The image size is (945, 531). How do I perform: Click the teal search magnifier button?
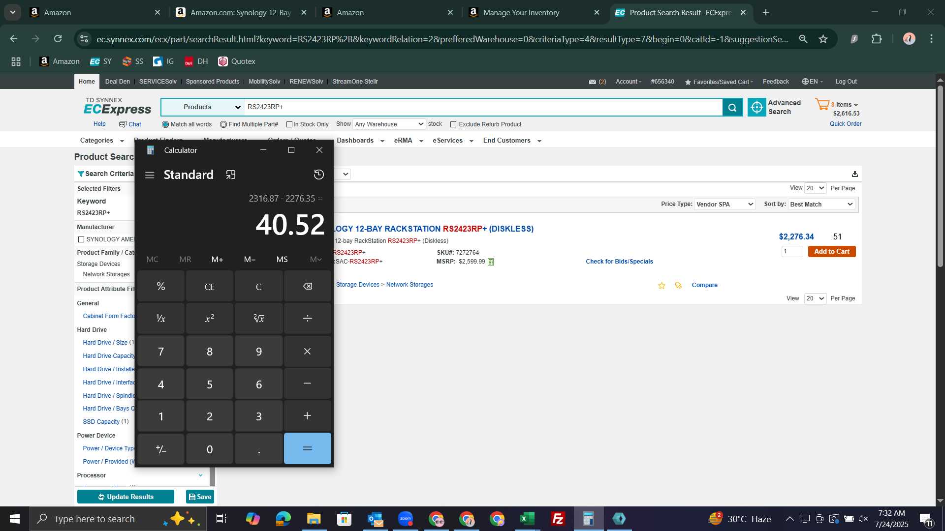click(732, 107)
